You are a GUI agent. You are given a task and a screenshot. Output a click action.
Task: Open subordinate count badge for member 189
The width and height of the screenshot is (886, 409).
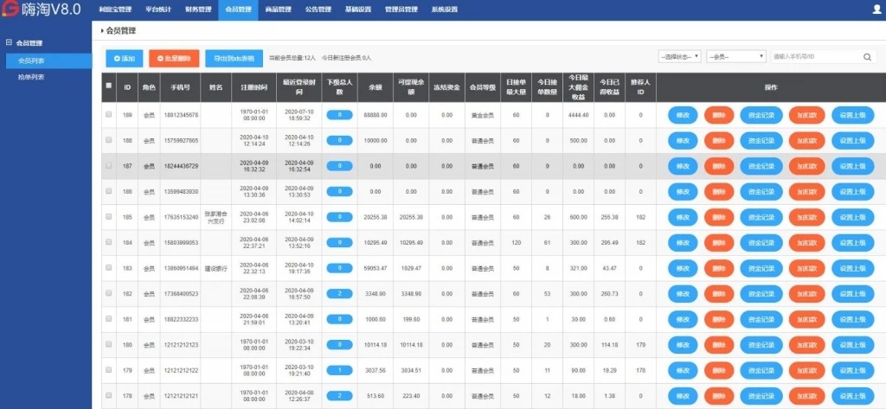[339, 115]
